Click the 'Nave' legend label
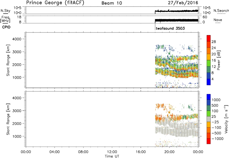Image resolution: width=229 pixels, height=158 pixels. (218, 20)
